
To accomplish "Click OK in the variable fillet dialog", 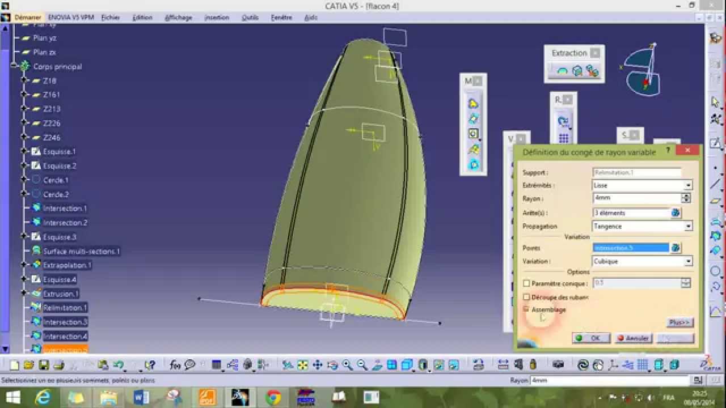I will pos(591,338).
